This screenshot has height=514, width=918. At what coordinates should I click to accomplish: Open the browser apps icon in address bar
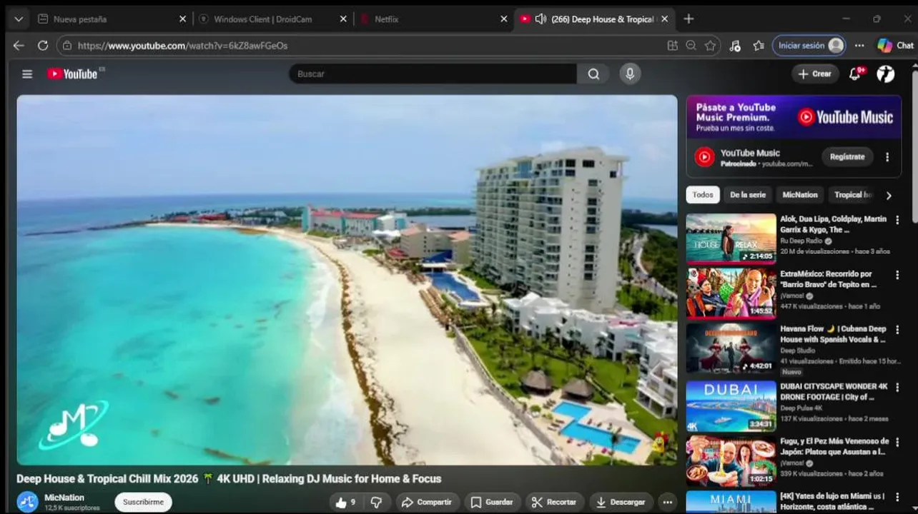point(672,45)
